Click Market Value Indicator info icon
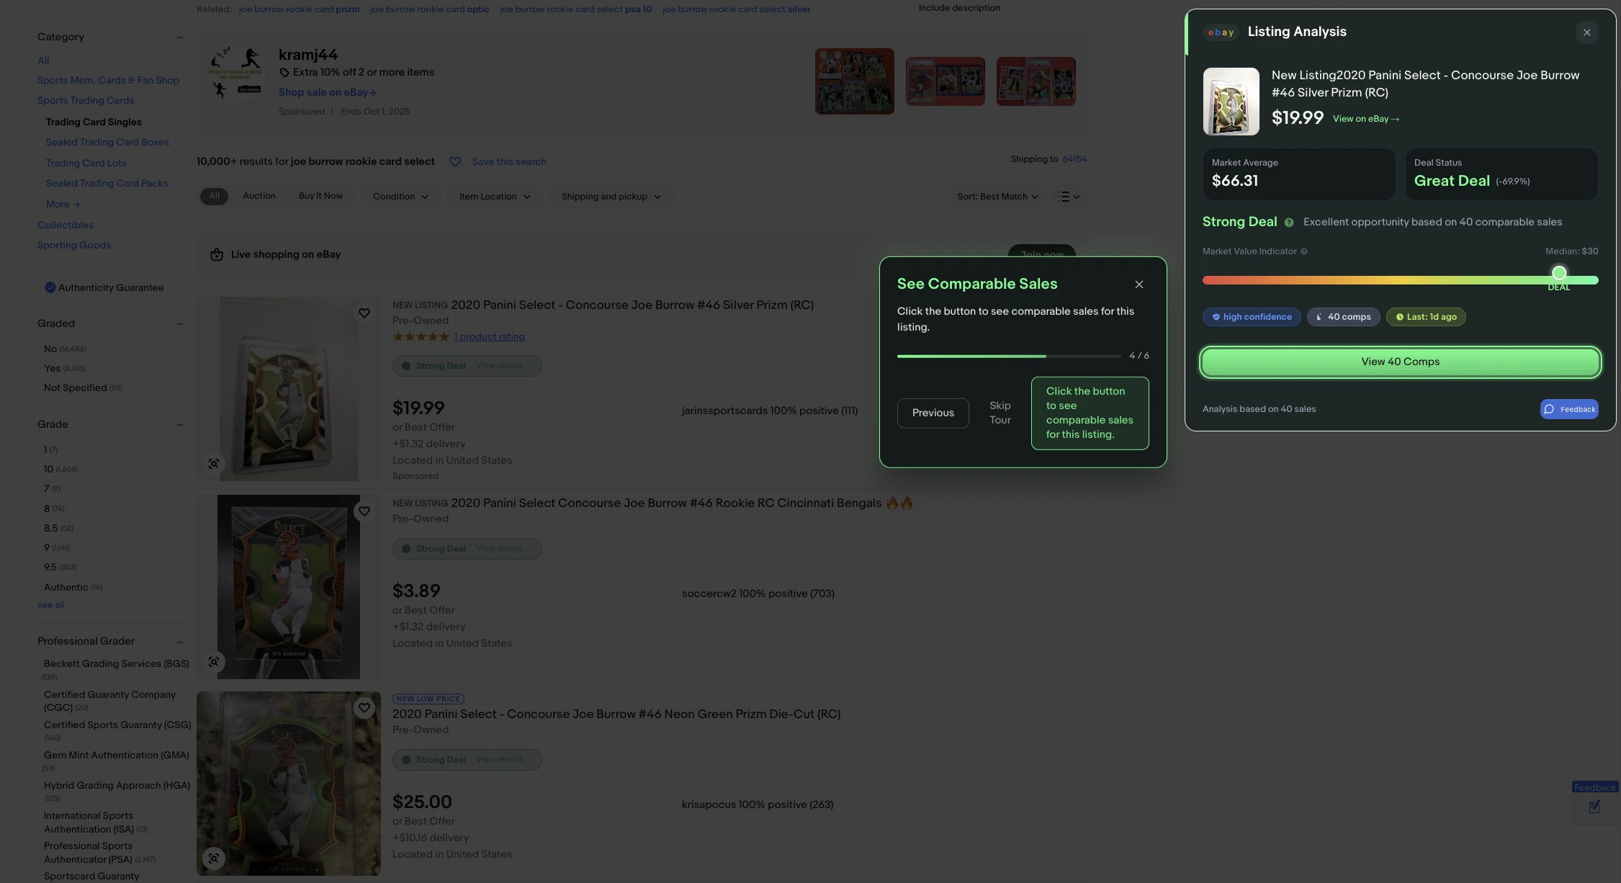Screen dimensions: 1621x883 [x=1304, y=251]
